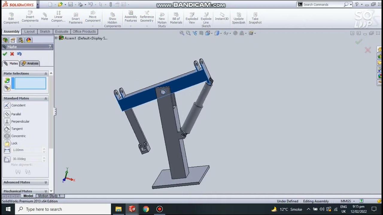Open Windows Start menu
Image resolution: width=383 pixels, height=215 pixels.
(x=8, y=209)
